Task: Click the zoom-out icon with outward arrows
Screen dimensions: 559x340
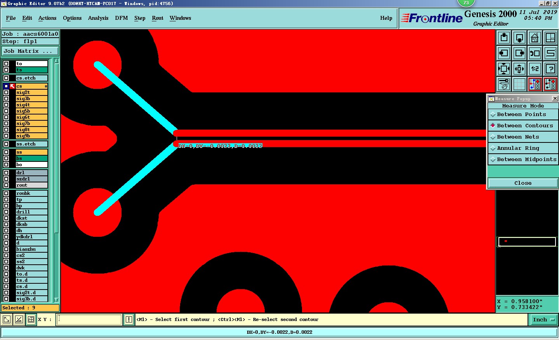Action: (x=519, y=69)
